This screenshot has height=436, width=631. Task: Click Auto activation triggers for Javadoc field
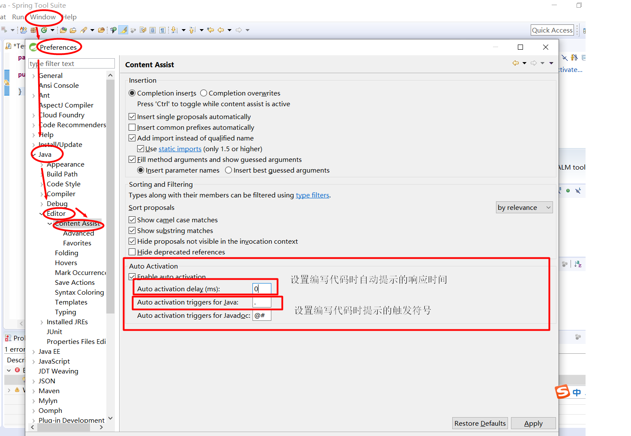coord(262,315)
